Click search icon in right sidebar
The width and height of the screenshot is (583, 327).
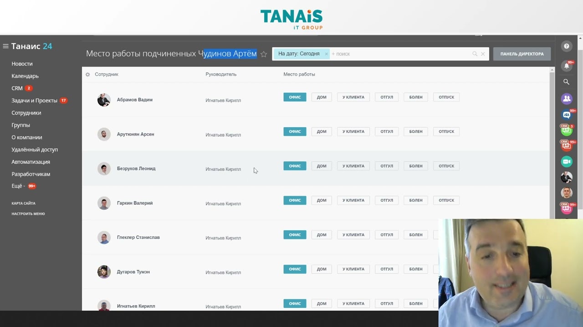click(567, 82)
